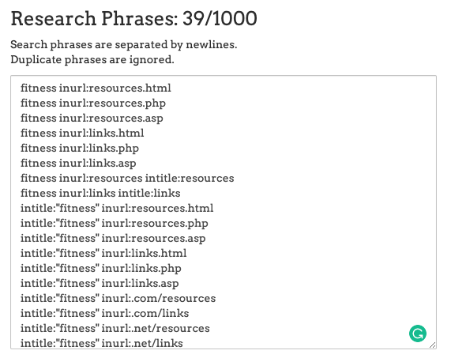451x358 pixels.
Task: Place cursor on 'intitle:"fitness" inurl:resources.php'
Action: point(115,223)
